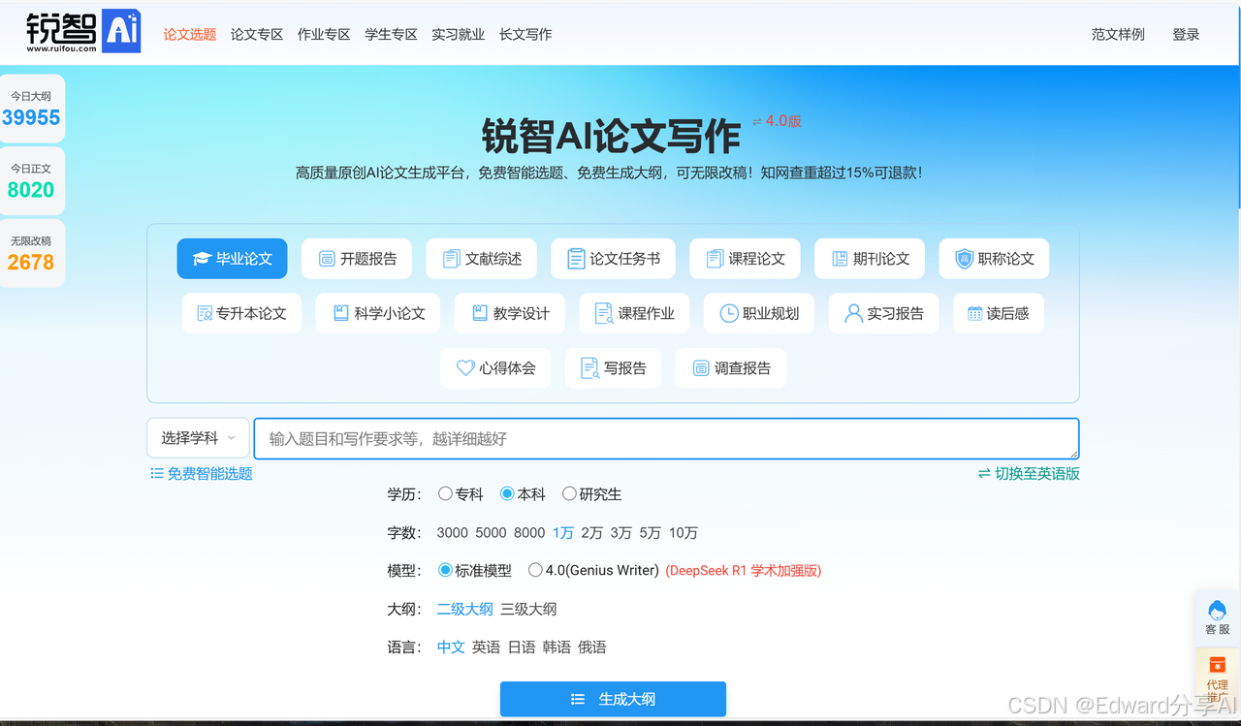Viewport: 1241px width, 726px height.
Task: Select the 本科 education radio button
Action: point(507,493)
